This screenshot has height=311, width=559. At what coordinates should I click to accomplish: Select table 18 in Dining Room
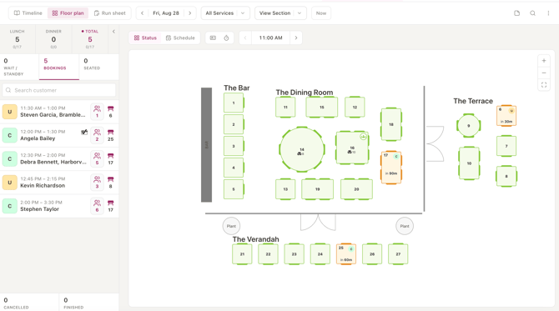pos(391,124)
